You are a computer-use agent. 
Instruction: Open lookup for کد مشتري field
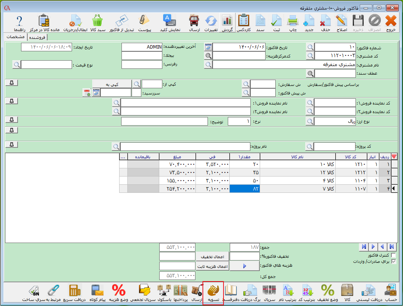pyautogui.click(x=310, y=56)
